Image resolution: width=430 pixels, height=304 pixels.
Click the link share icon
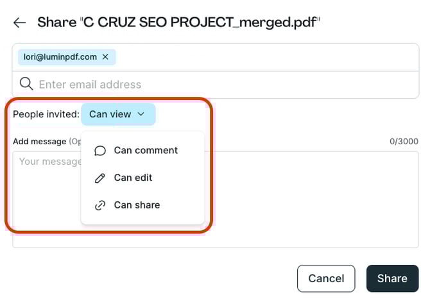pyautogui.click(x=99, y=206)
